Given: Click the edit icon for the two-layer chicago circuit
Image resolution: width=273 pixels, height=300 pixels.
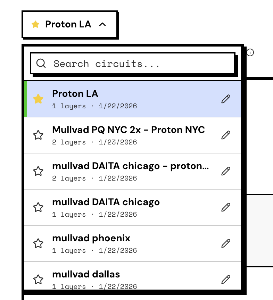Looking at the screenshot, I should [226, 171].
